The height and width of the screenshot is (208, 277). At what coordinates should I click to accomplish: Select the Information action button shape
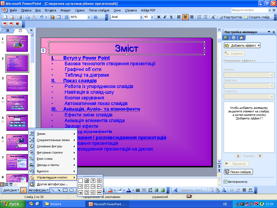99,181
